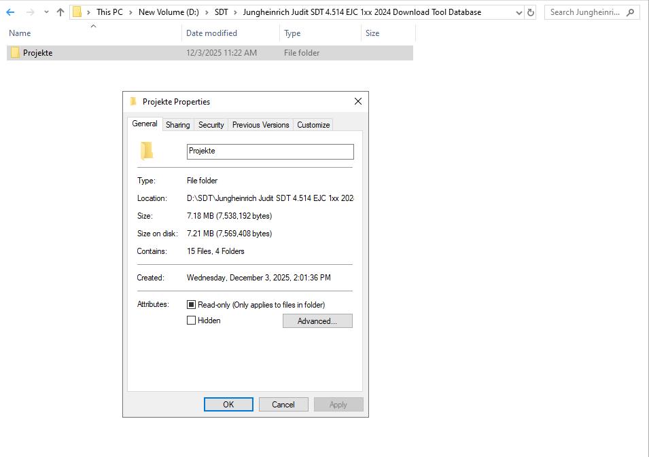This screenshot has height=457, width=649.
Task: Select This PC in the breadcrumb path
Action: click(109, 12)
